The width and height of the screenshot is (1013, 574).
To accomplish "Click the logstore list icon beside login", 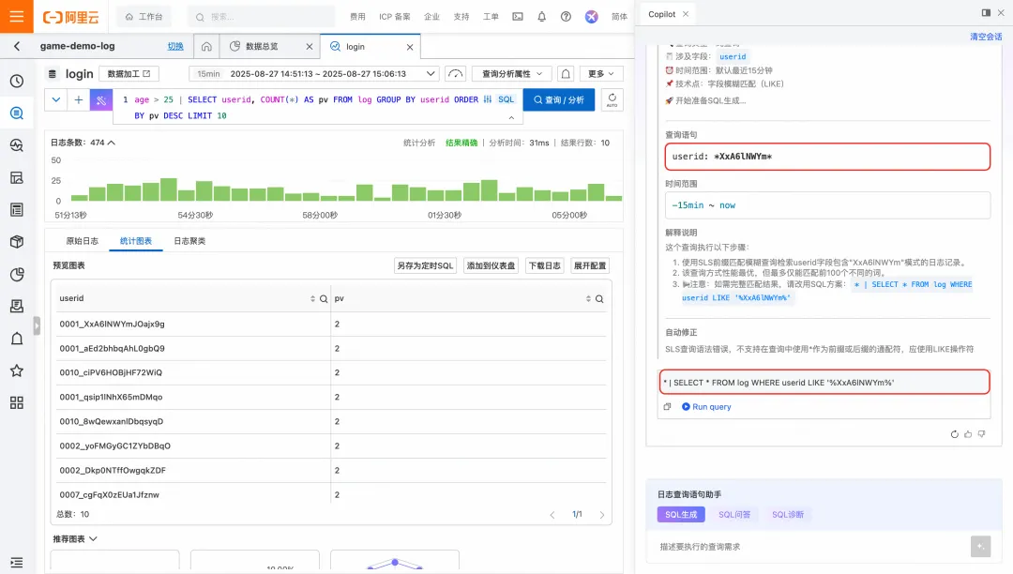I will 53,73.
